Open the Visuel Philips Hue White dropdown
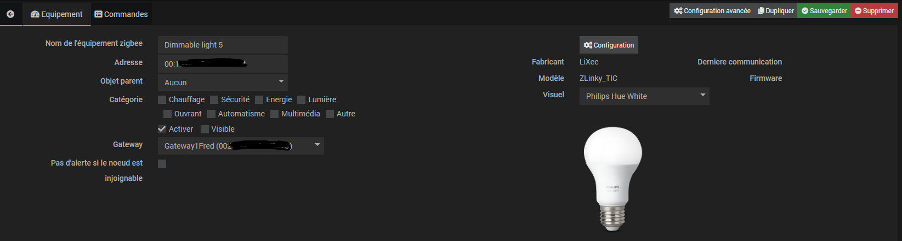The height and width of the screenshot is (241, 902). pos(644,96)
